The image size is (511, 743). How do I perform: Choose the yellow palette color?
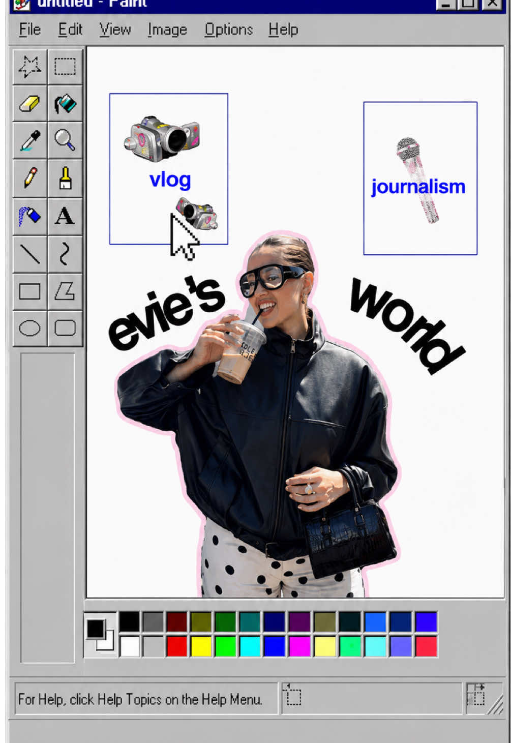point(201,646)
